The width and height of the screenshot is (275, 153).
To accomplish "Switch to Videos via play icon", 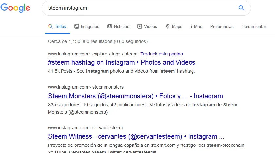I will point(140,26).
